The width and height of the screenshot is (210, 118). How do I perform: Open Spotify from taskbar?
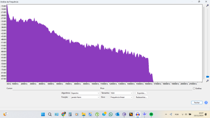pos(151,114)
